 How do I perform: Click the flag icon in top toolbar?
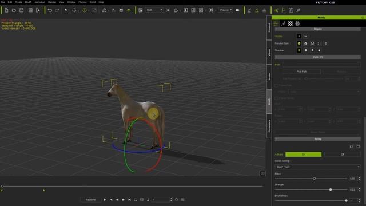(x=284, y=10)
